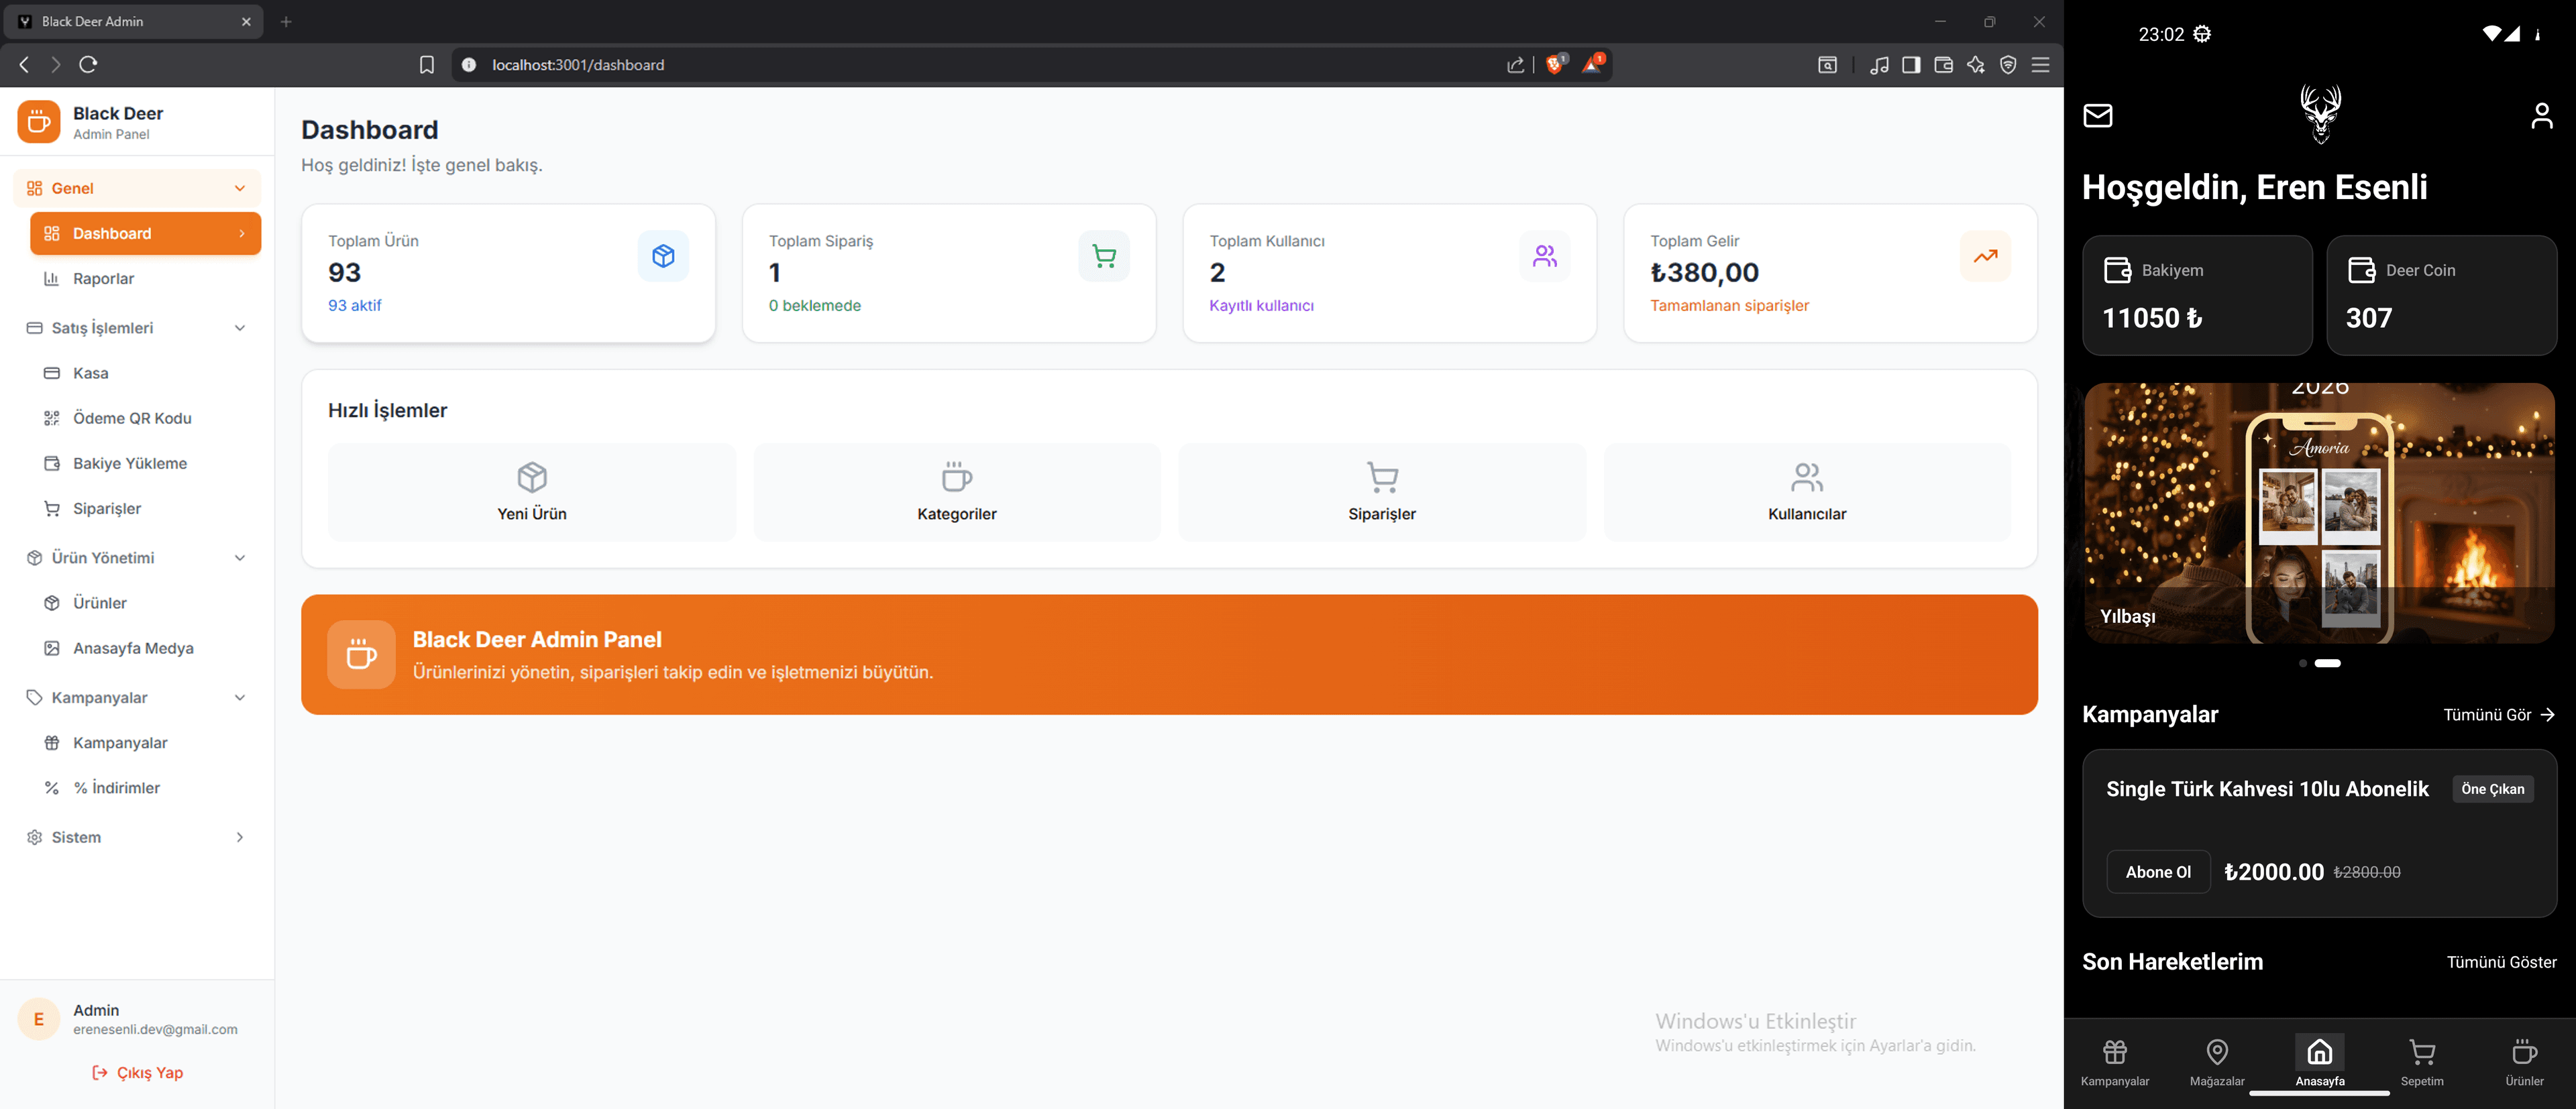Screen dimensions: 2576x1109
Task: Collapse the Kampanyalar section chevron
Action: 239,697
